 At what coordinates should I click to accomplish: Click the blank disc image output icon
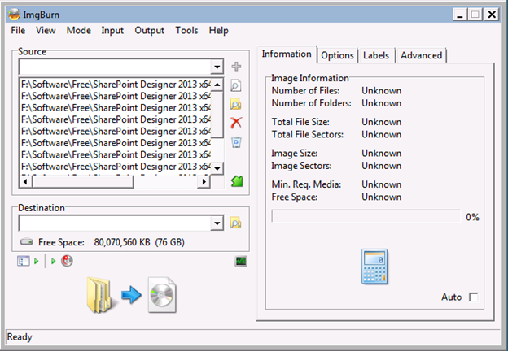162,295
